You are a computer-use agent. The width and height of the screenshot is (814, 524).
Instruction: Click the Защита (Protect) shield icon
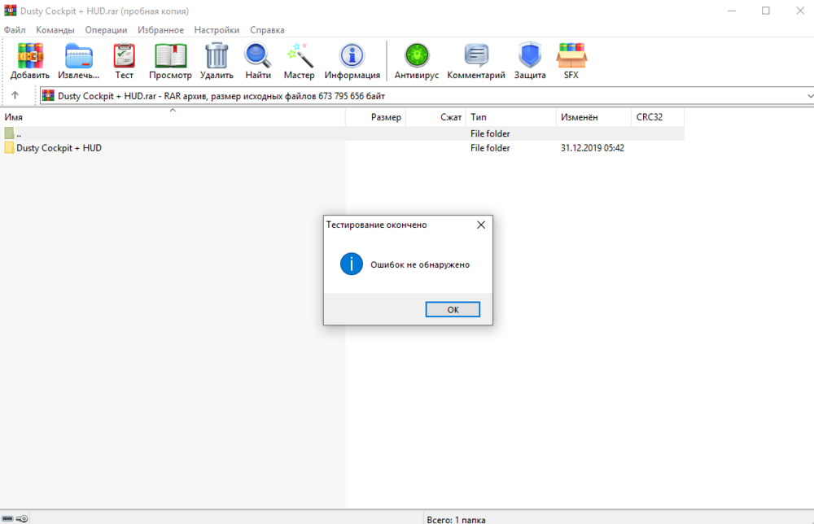tap(529, 55)
